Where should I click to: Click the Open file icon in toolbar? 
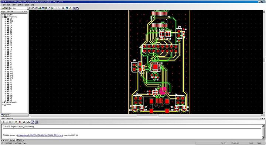[3, 8]
